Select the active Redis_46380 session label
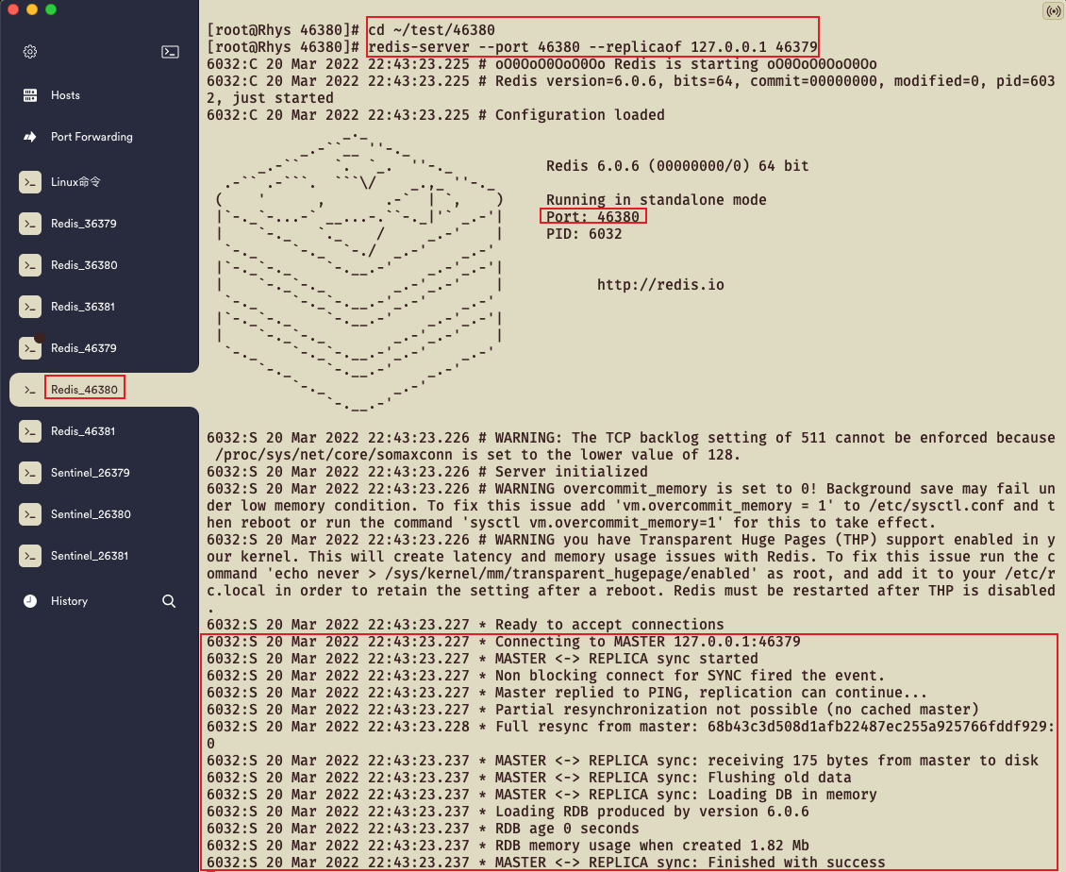This screenshot has height=872, width=1066. pyautogui.click(x=84, y=390)
